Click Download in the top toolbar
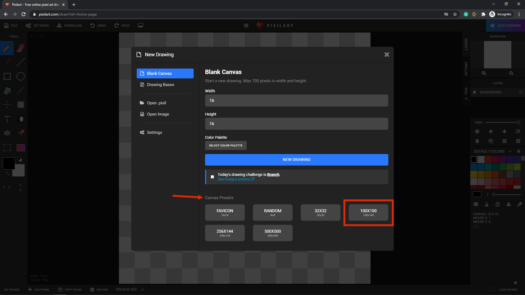The image size is (525, 295). pyautogui.click(x=69, y=25)
